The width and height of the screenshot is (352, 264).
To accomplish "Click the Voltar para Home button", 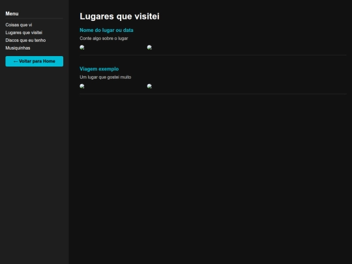I will (35, 61).
